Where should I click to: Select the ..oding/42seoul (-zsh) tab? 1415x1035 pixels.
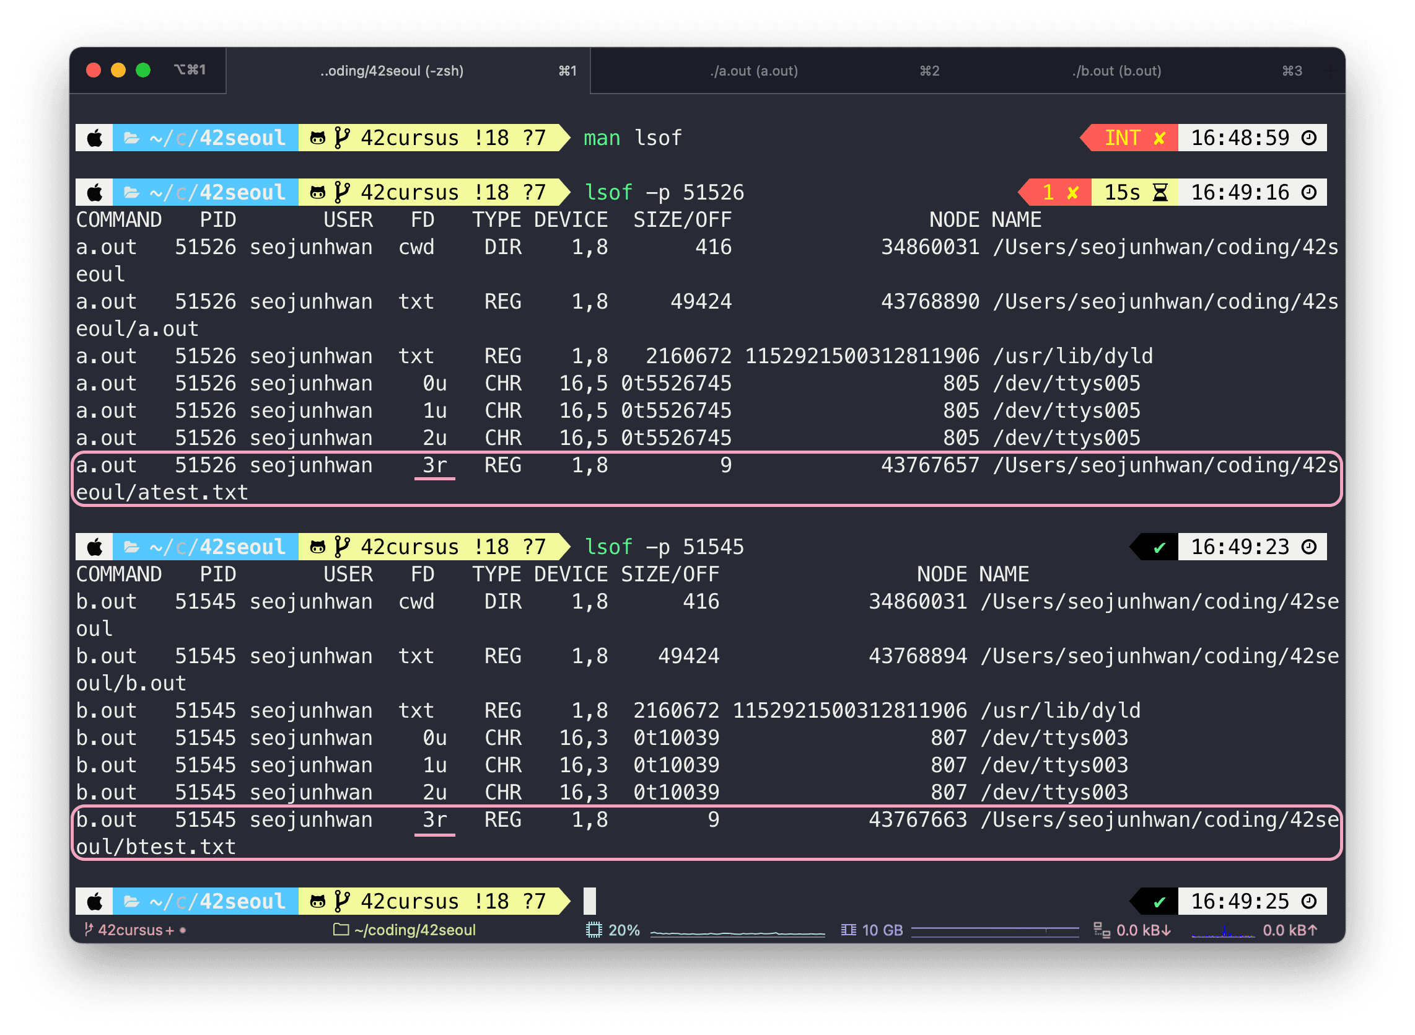click(x=392, y=71)
